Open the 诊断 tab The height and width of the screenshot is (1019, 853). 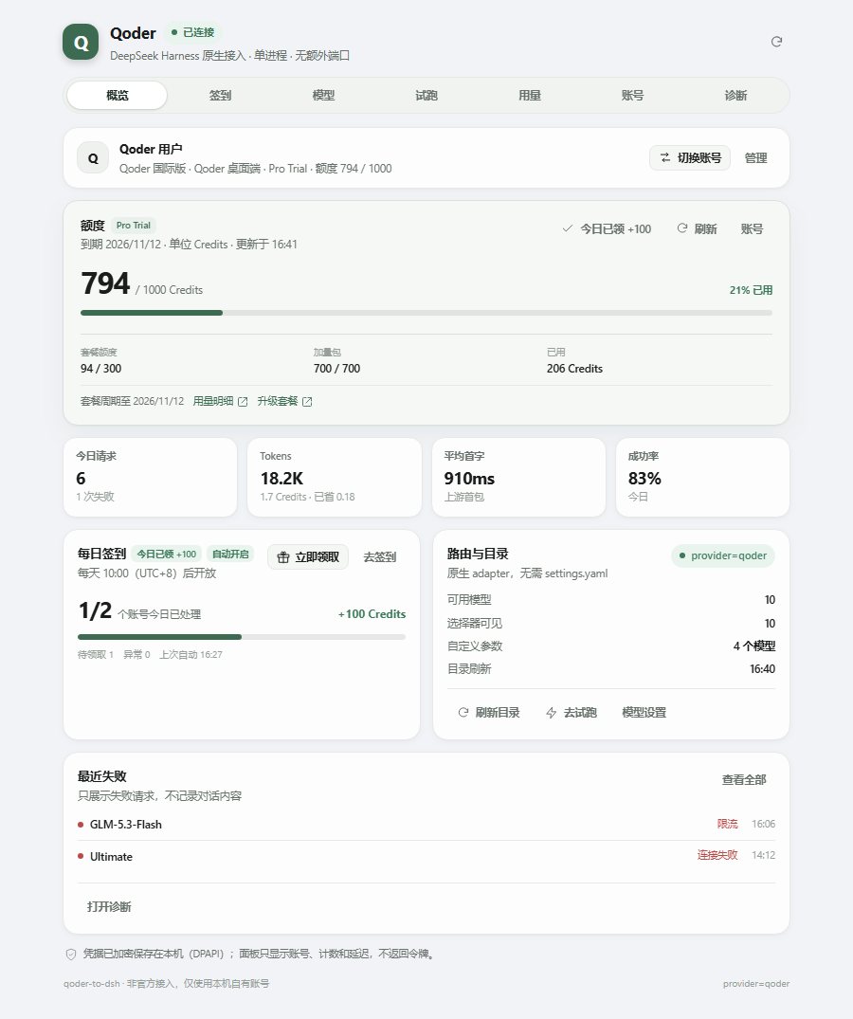click(x=735, y=96)
